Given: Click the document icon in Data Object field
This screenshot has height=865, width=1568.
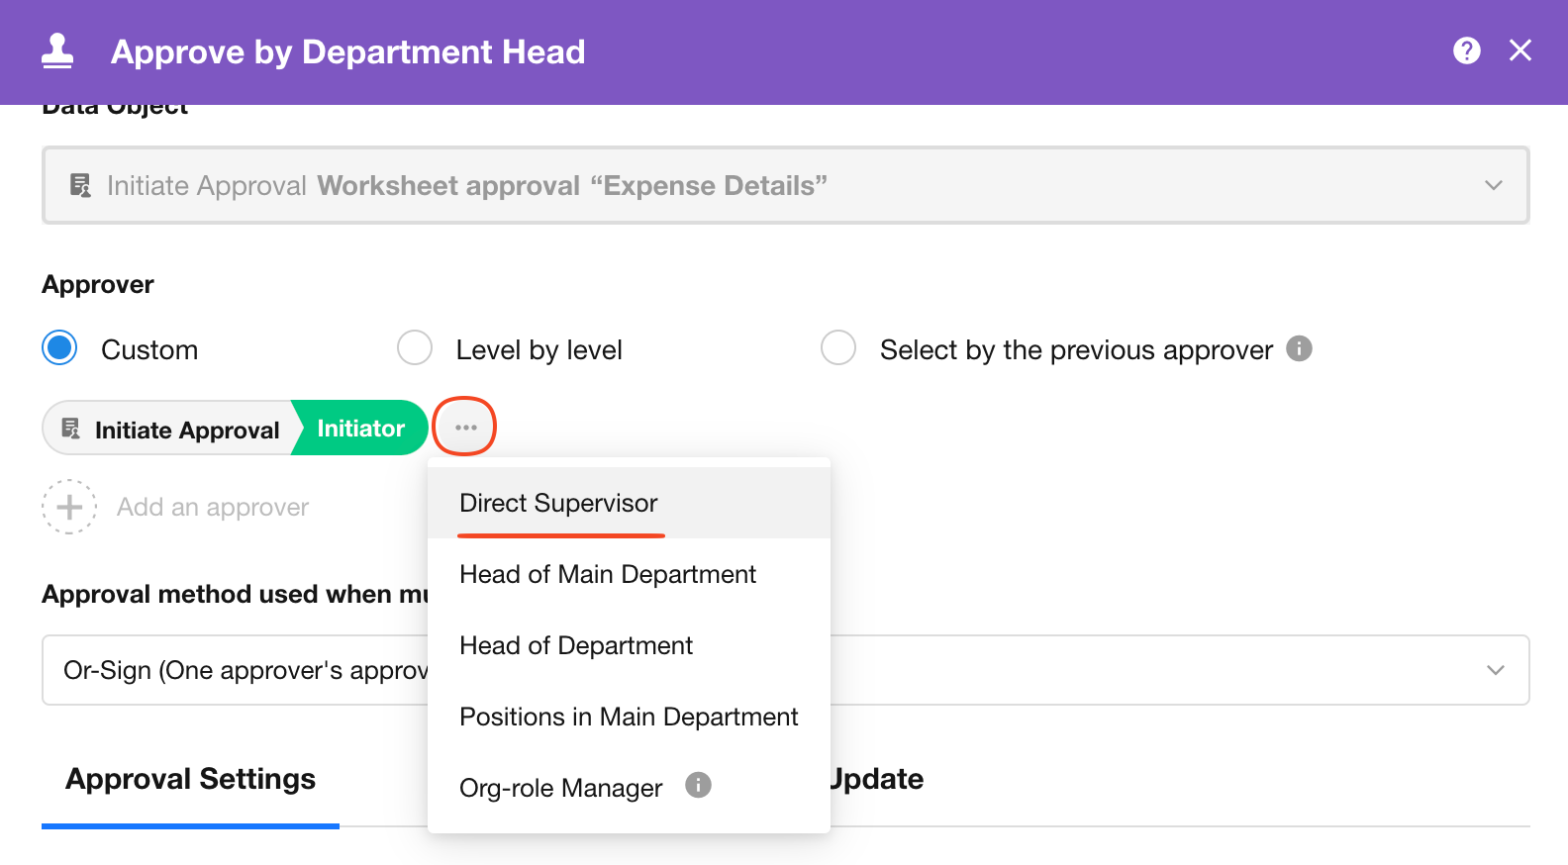Looking at the screenshot, I should pos(80,185).
